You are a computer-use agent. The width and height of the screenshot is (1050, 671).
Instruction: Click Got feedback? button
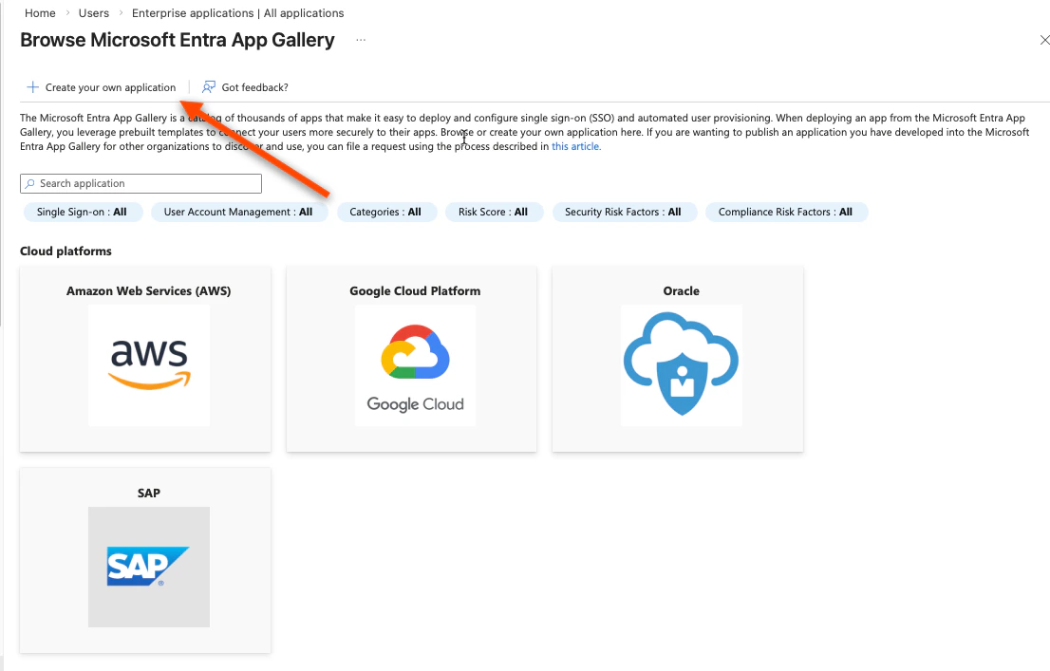(x=246, y=87)
